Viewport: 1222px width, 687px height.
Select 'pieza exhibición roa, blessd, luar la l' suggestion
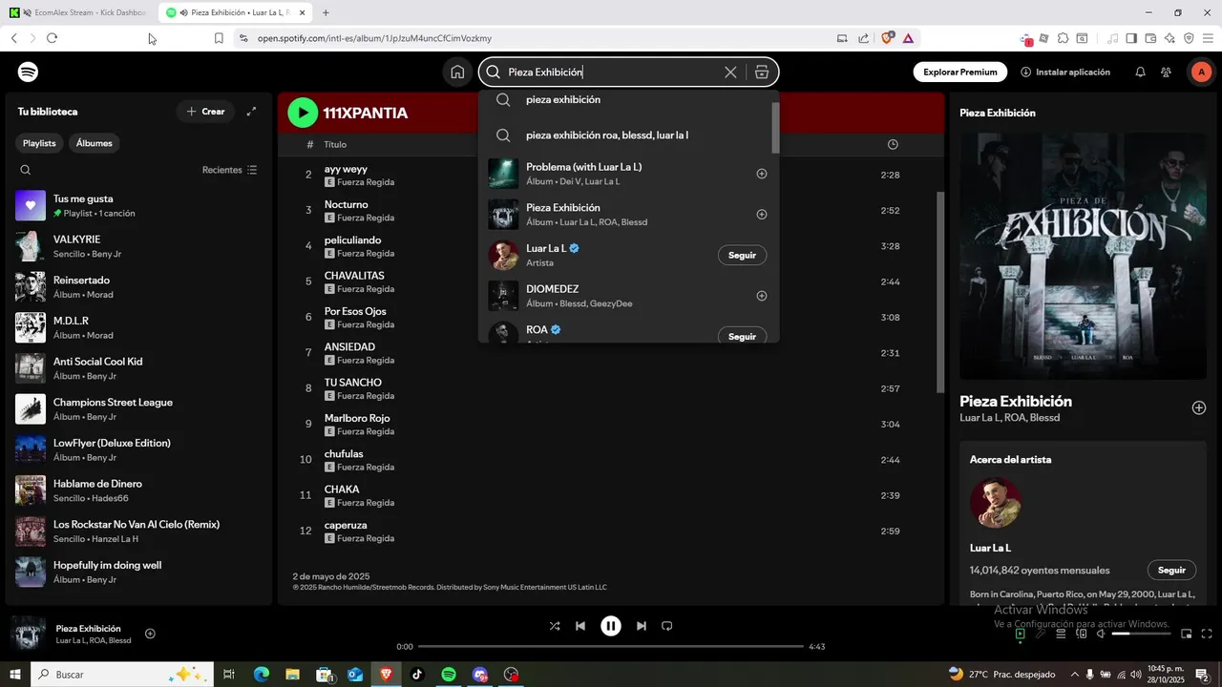[x=625, y=135]
